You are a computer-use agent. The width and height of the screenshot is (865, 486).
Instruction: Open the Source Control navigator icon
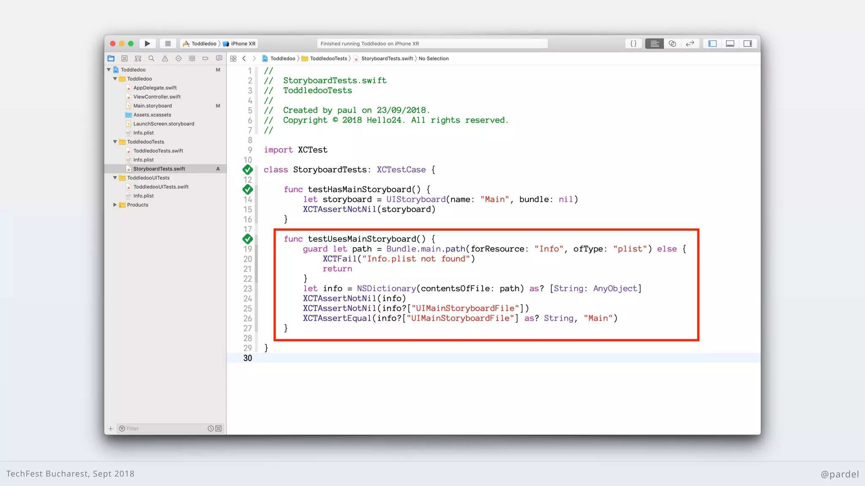click(x=124, y=59)
